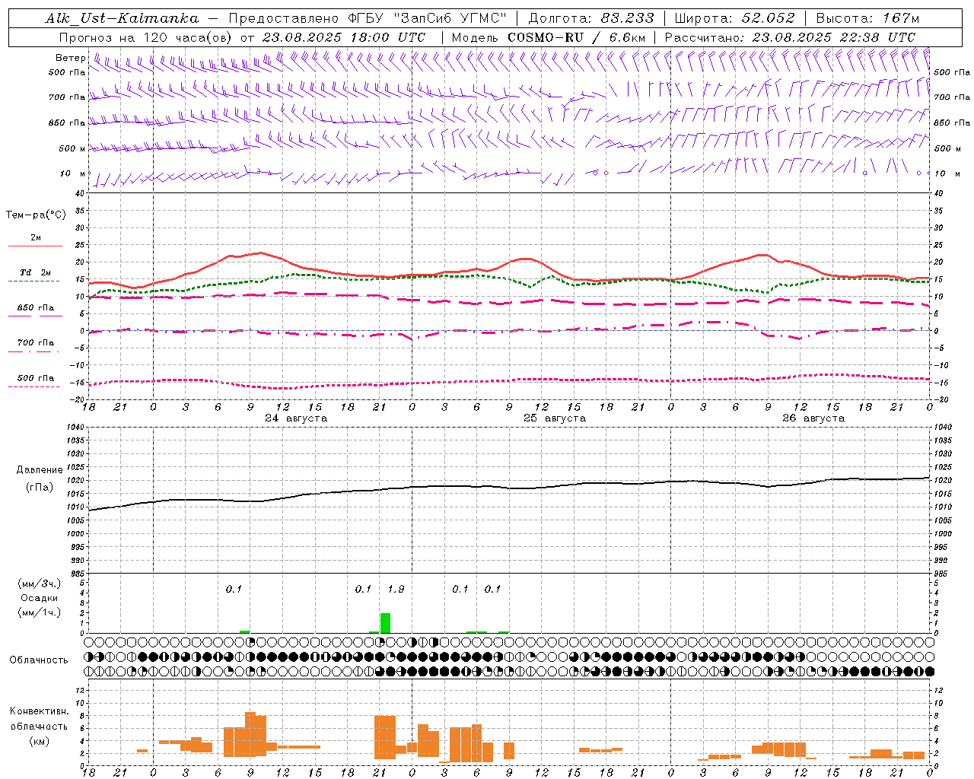Select the model name COSMO-RU / 6.6км
The width and height of the screenshot is (974, 779).
tap(577, 37)
